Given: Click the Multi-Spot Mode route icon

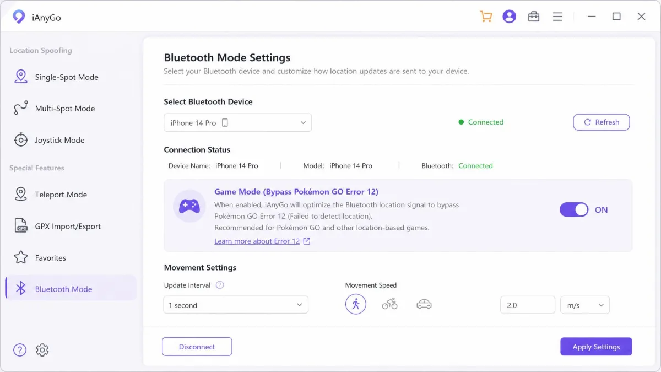Looking at the screenshot, I should click(20, 109).
